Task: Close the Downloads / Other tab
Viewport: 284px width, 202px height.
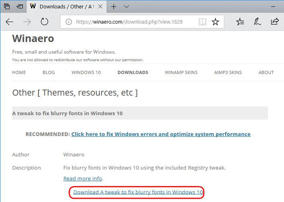Action: click(x=100, y=7)
